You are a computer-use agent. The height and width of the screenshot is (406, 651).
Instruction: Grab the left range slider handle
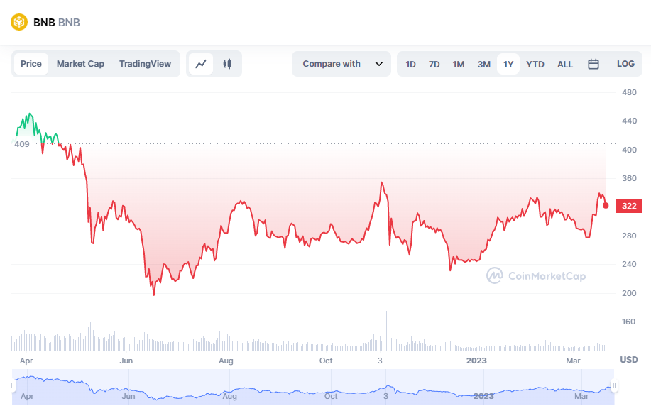pyautogui.click(x=13, y=385)
